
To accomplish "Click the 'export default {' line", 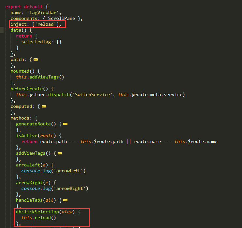I will coord(27,7).
